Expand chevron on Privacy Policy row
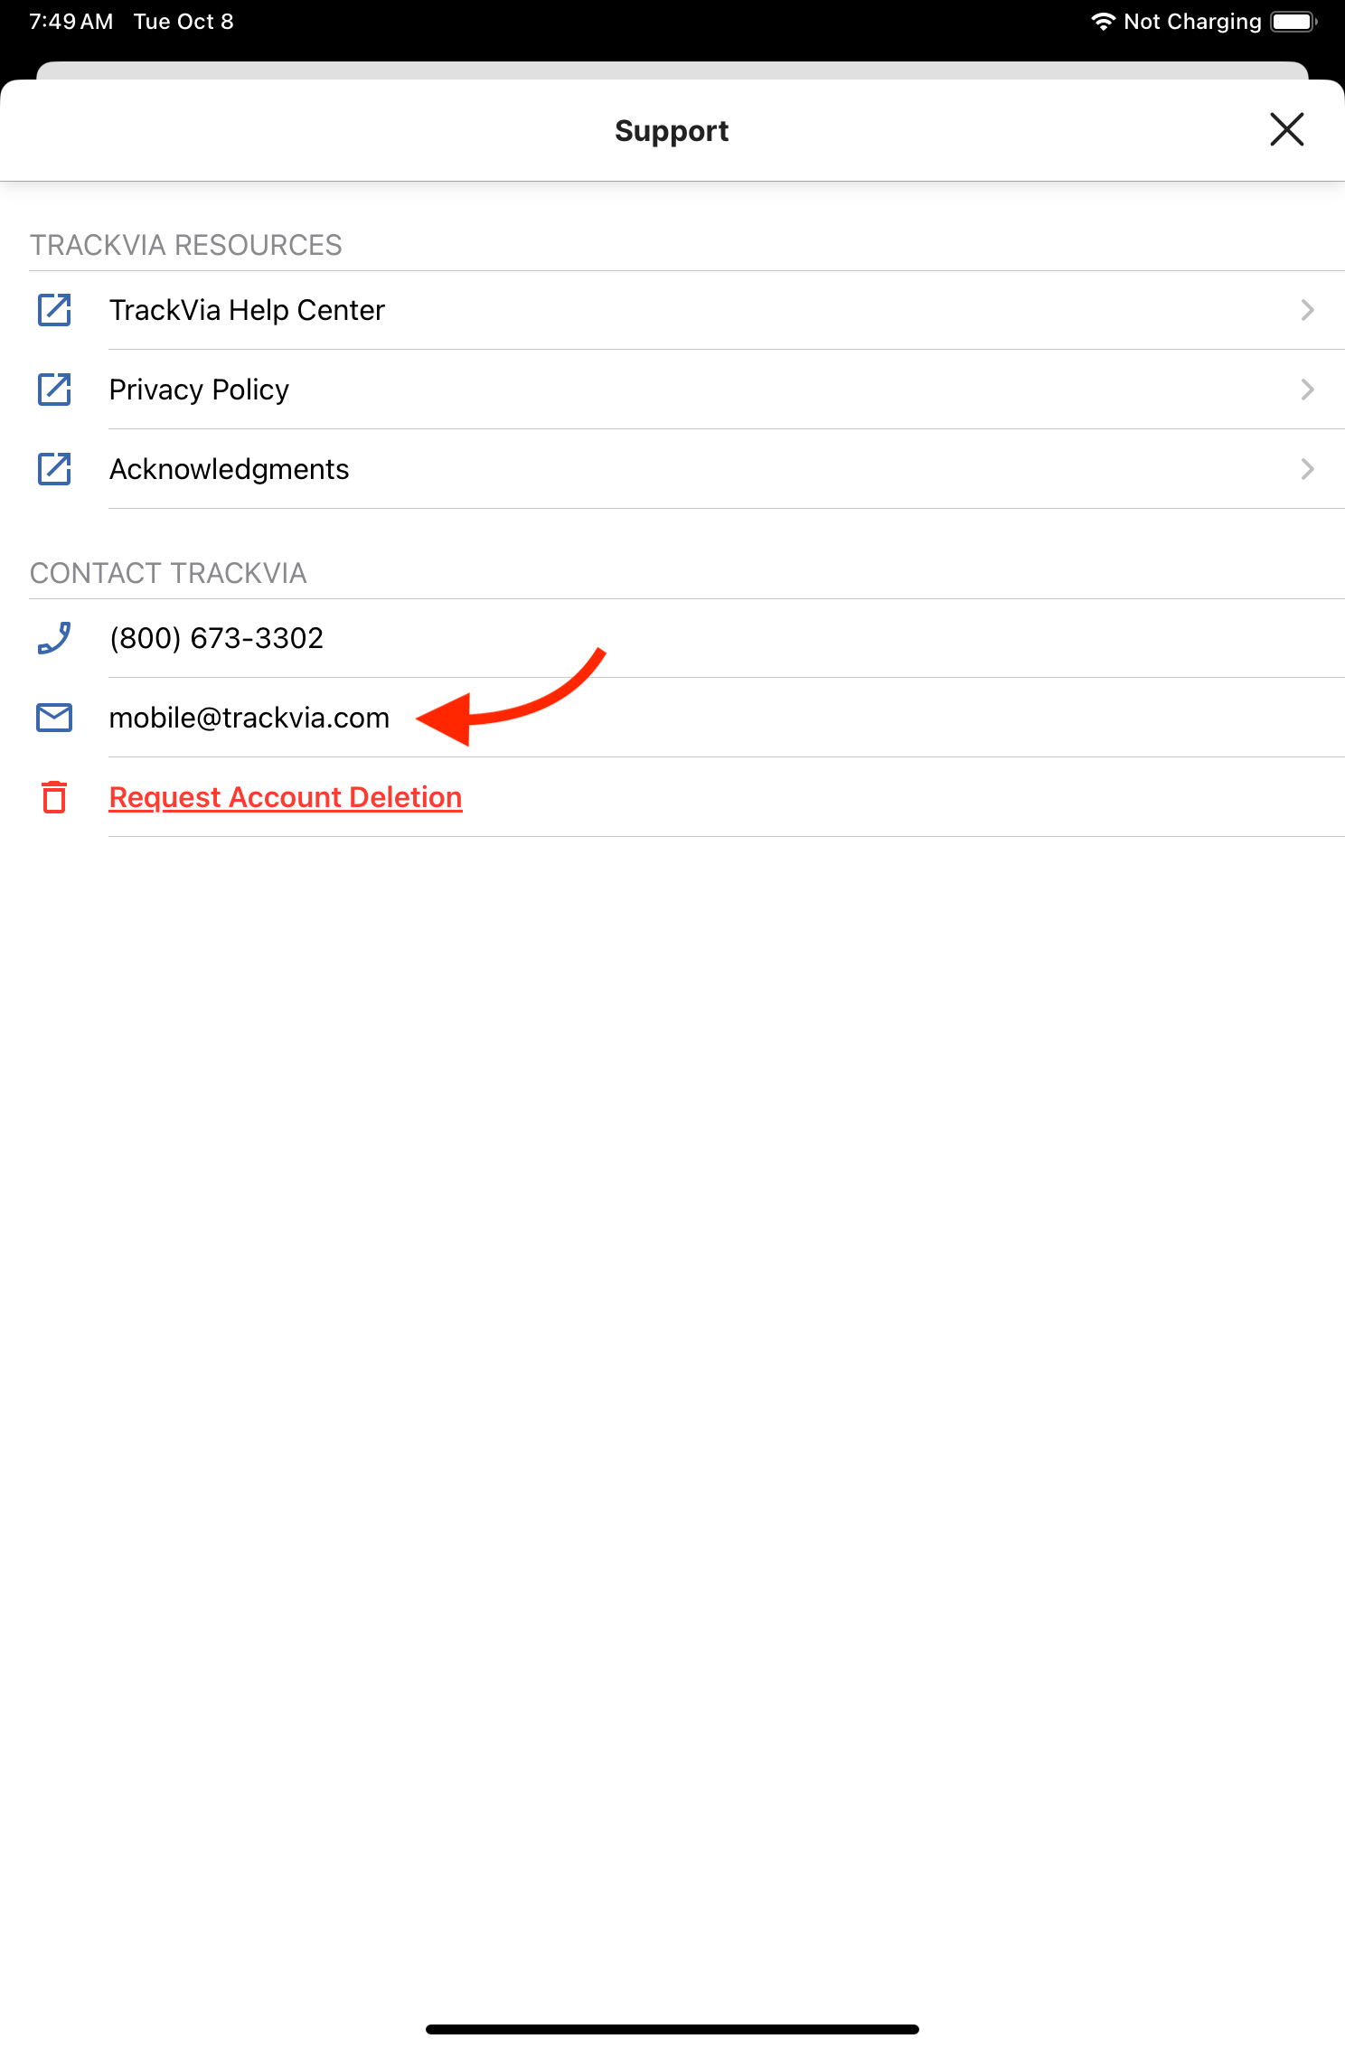 click(x=1307, y=390)
